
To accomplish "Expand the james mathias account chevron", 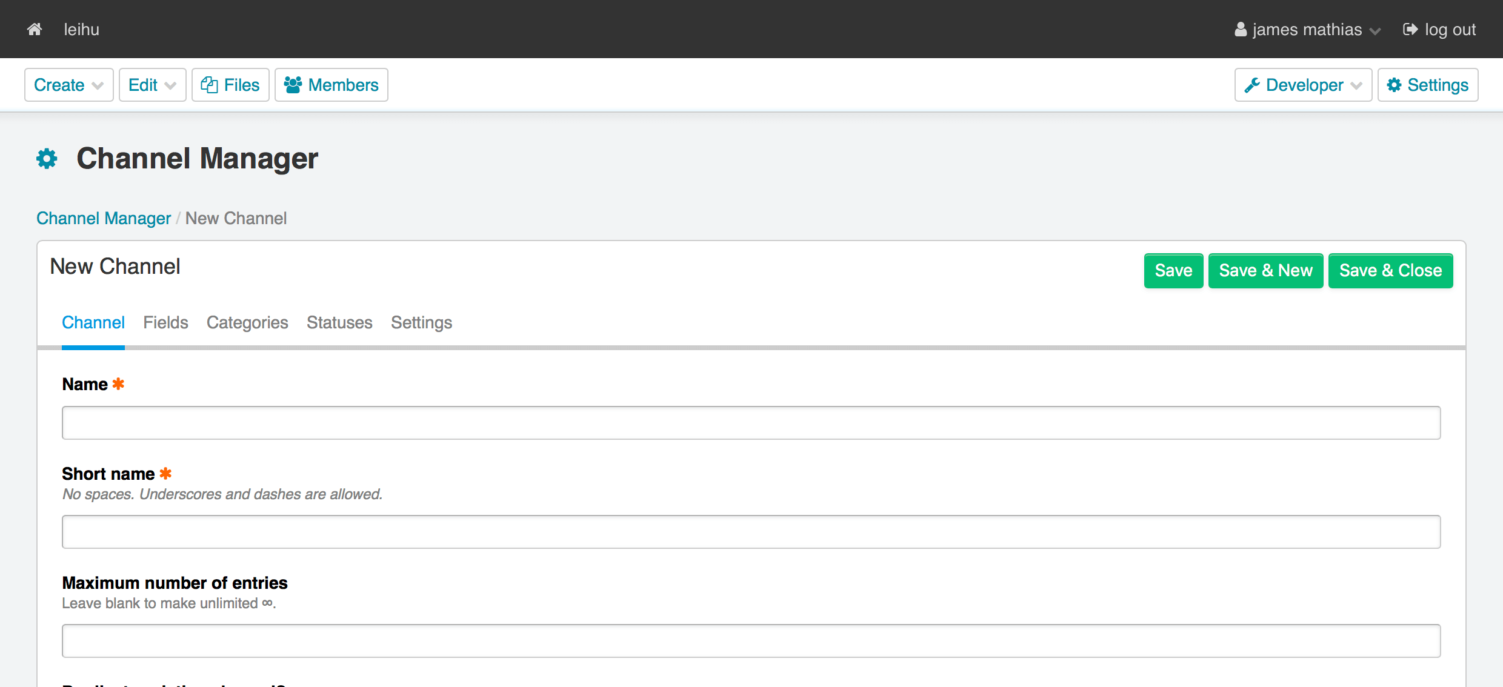I will (x=1375, y=30).
